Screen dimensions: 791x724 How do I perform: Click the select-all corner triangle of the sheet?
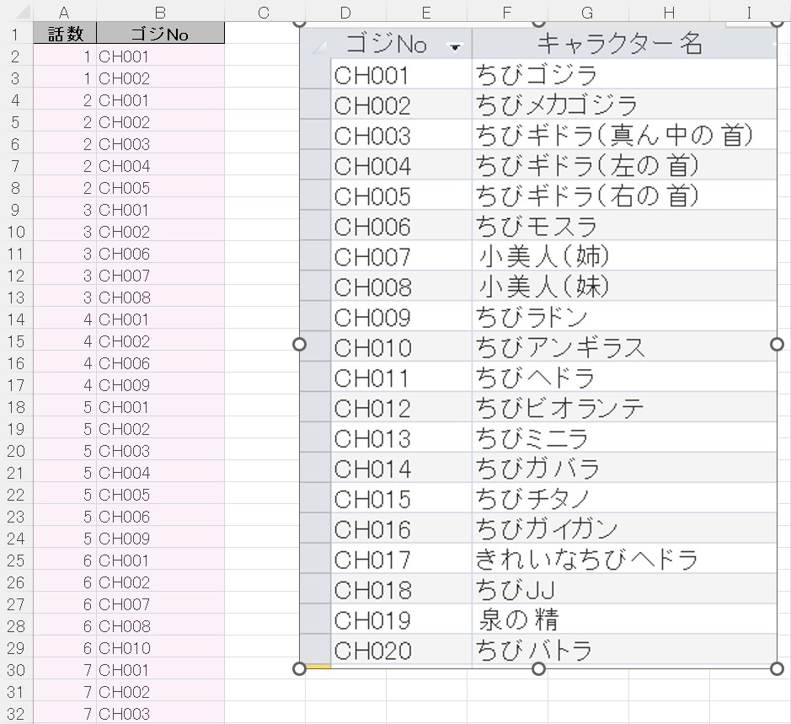point(24,12)
